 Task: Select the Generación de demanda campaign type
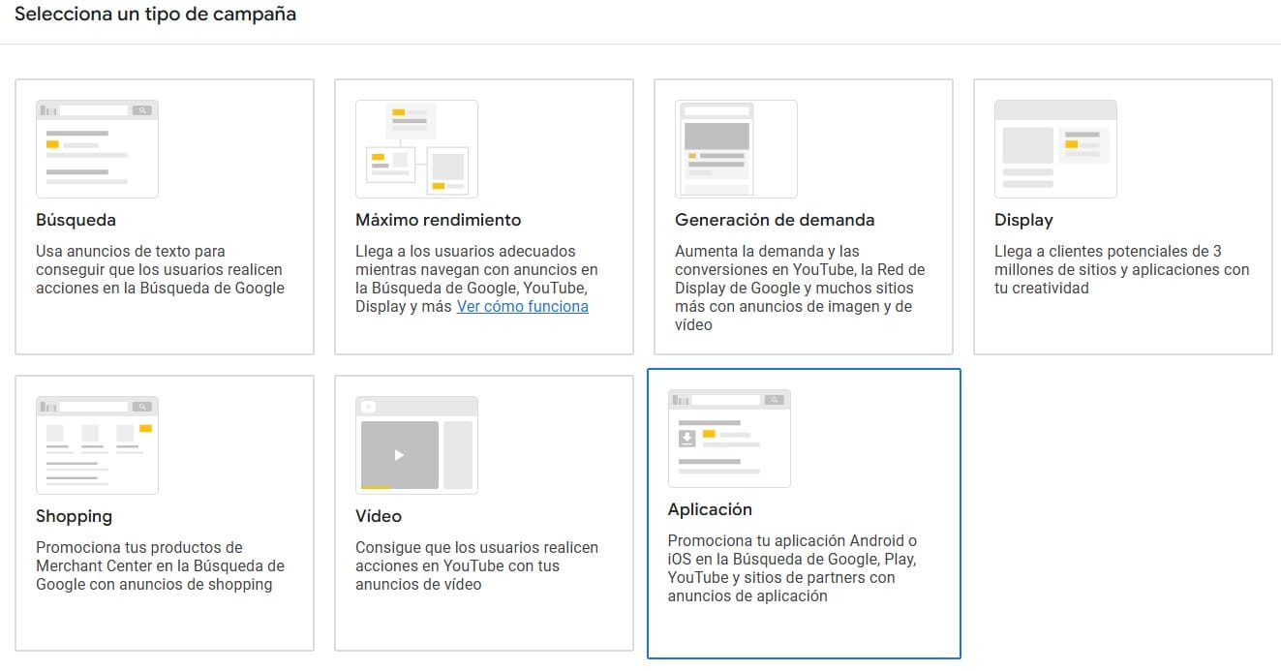[802, 215]
